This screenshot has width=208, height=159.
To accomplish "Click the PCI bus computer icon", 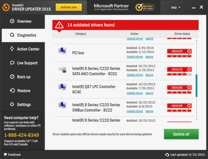I will pyautogui.click(x=62, y=51).
